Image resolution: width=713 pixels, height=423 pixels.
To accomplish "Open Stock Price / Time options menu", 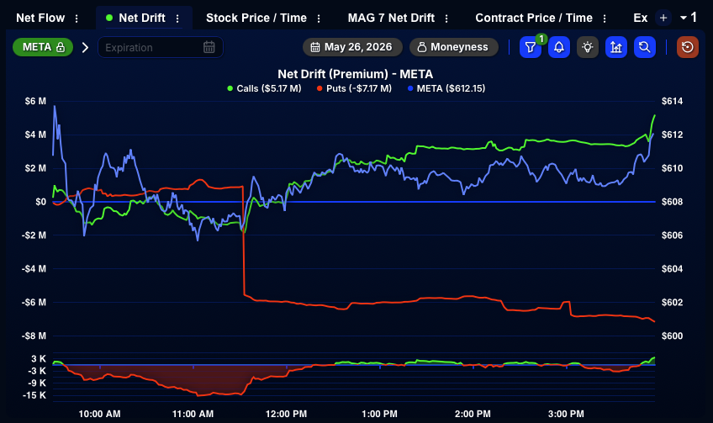I will (319, 19).
